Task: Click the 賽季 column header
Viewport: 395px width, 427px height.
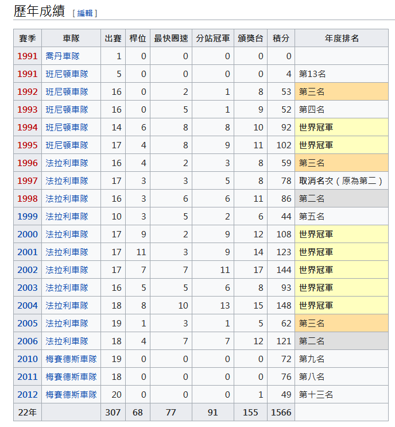Action: click(x=28, y=38)
